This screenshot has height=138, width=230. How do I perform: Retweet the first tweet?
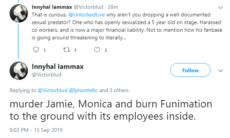point(66,50)
